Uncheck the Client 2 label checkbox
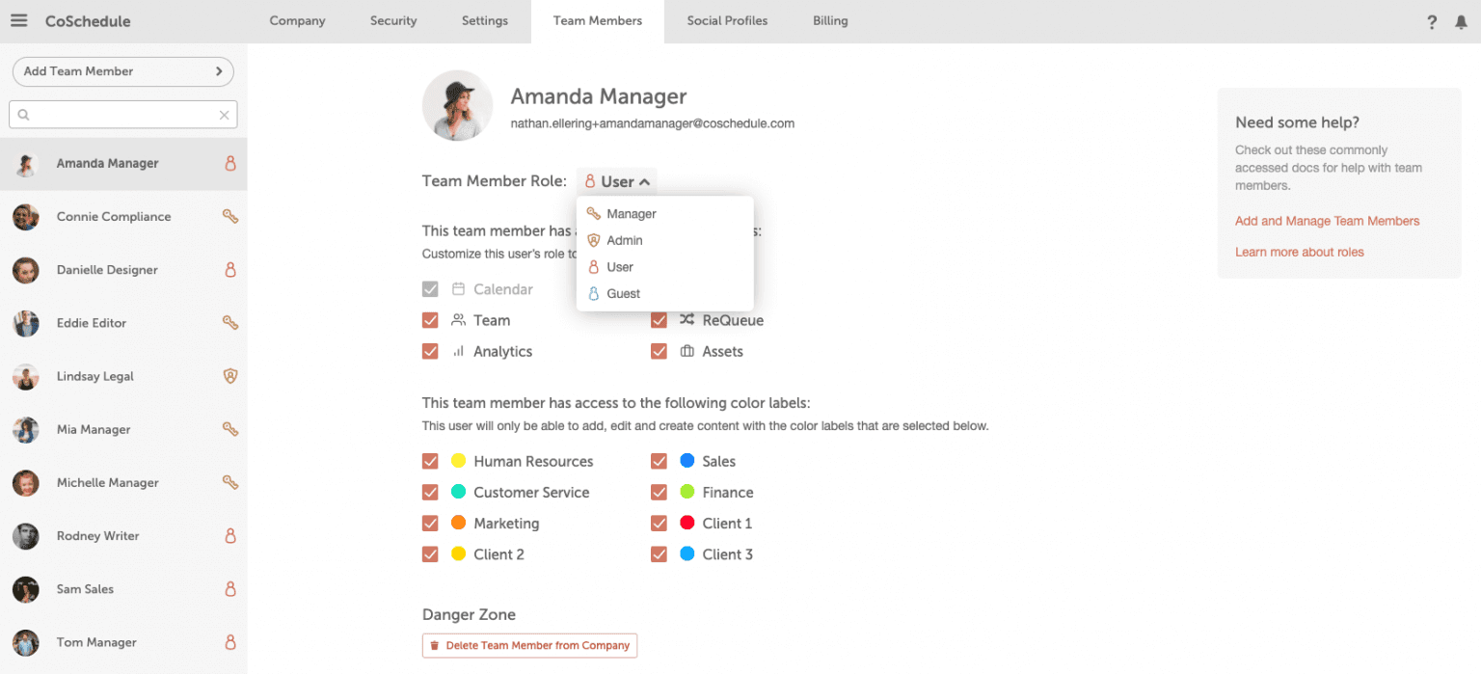 coord(430,554)
